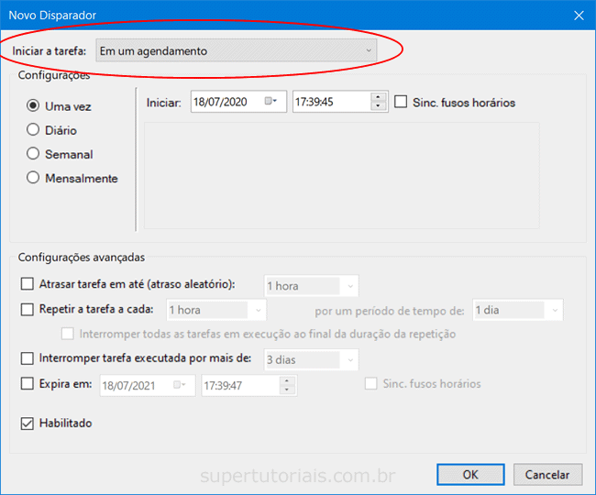Open the Iniciar a tarefa dropdown
The image size is (596, 495).
(237, 50)
